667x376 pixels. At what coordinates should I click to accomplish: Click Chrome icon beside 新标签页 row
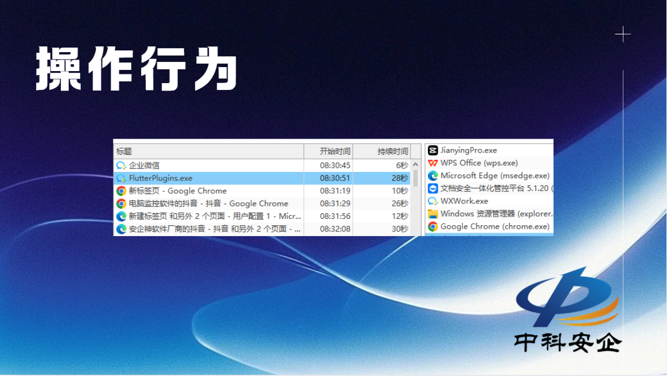pos(121,191)
